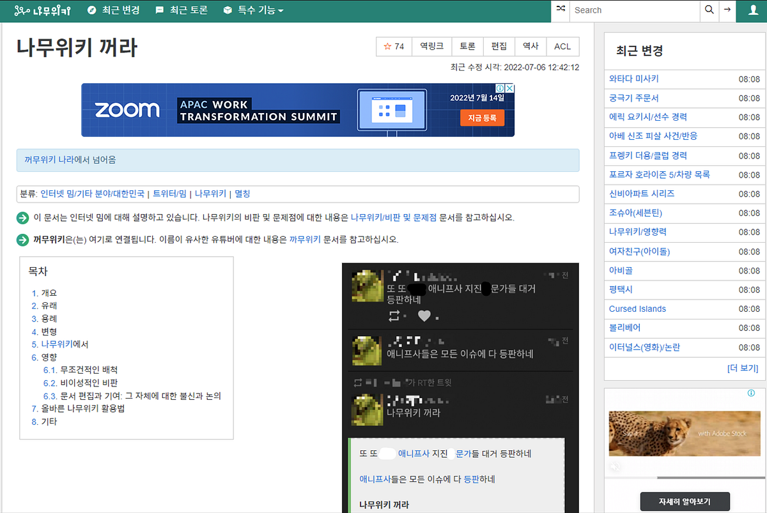Jump to subsection 6.1. 무조건적인 배척
This screenshot has width=767, height=513.
click(81, 370)
